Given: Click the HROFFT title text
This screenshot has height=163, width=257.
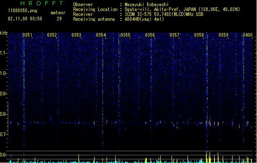Looking at the screenshot, I should 42,3.
